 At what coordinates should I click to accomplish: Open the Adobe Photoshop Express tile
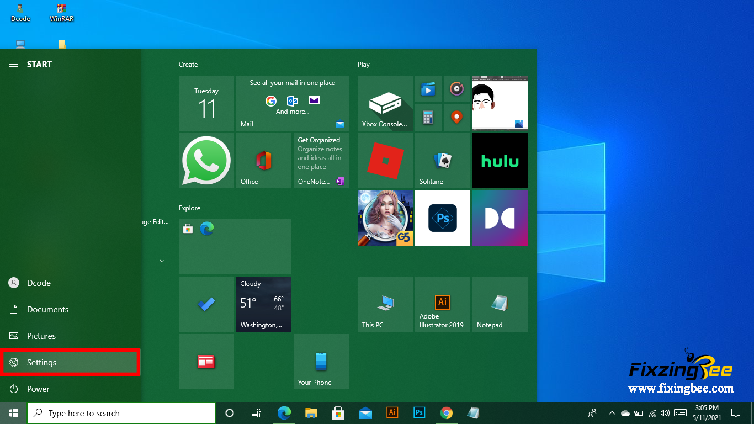click(x=442, y=218)
